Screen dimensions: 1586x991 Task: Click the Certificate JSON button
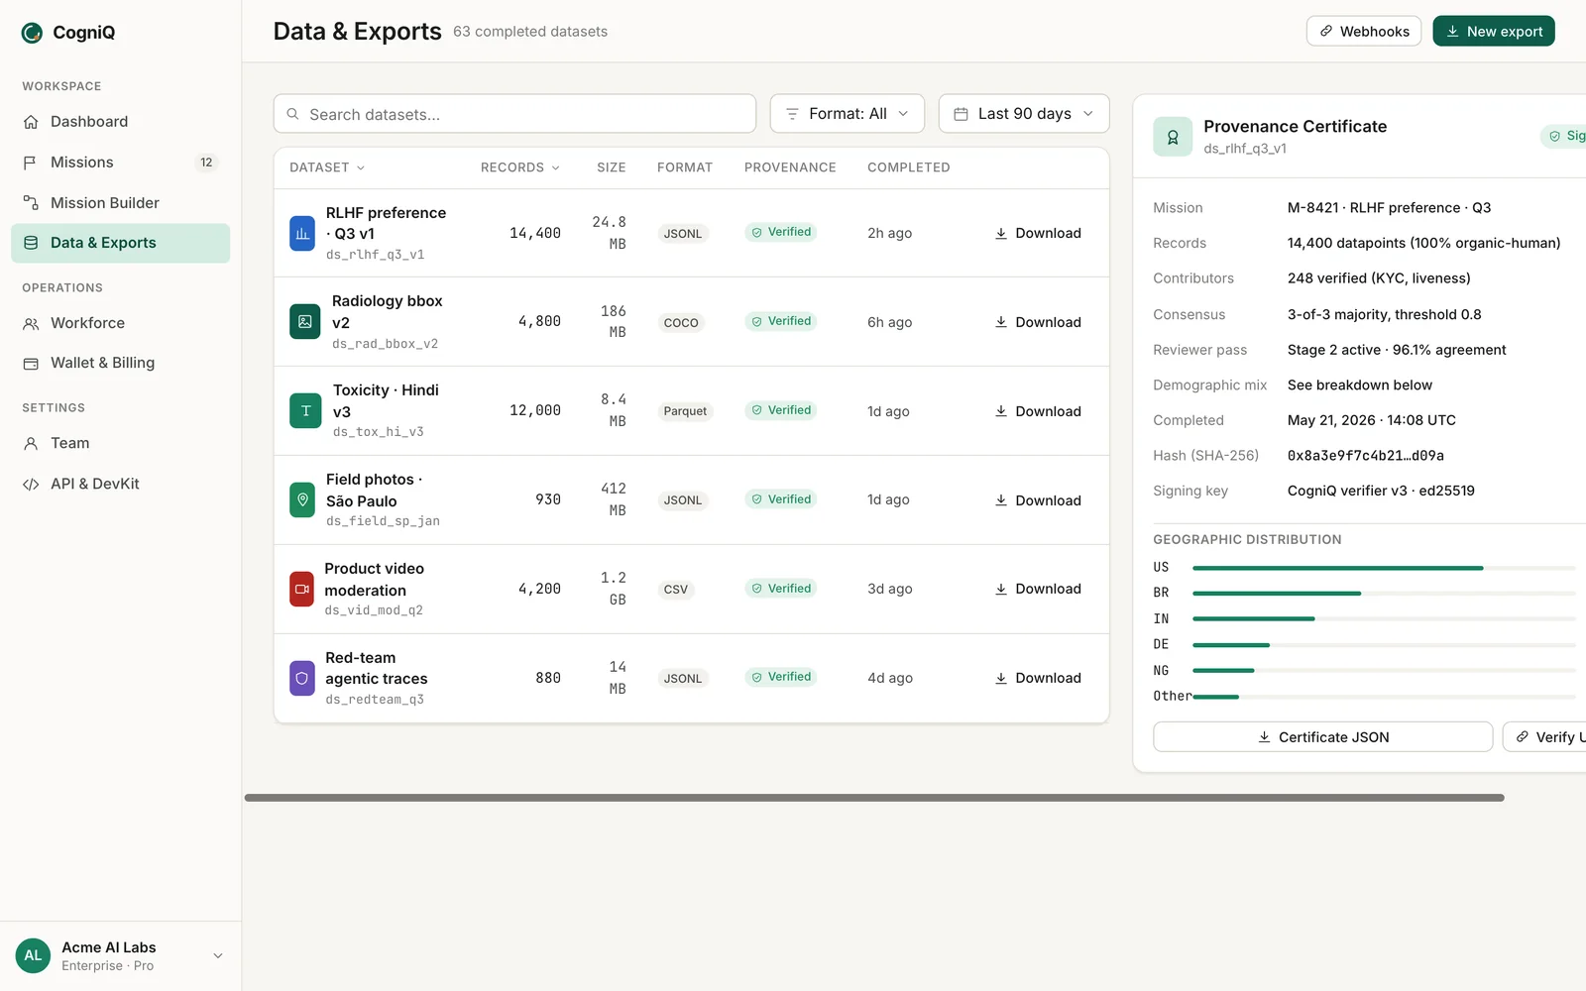[1323, 737]
